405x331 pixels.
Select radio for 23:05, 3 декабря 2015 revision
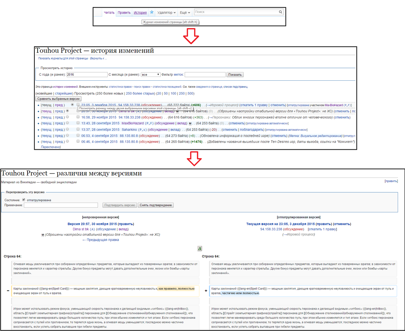click(x=72, y=104)
